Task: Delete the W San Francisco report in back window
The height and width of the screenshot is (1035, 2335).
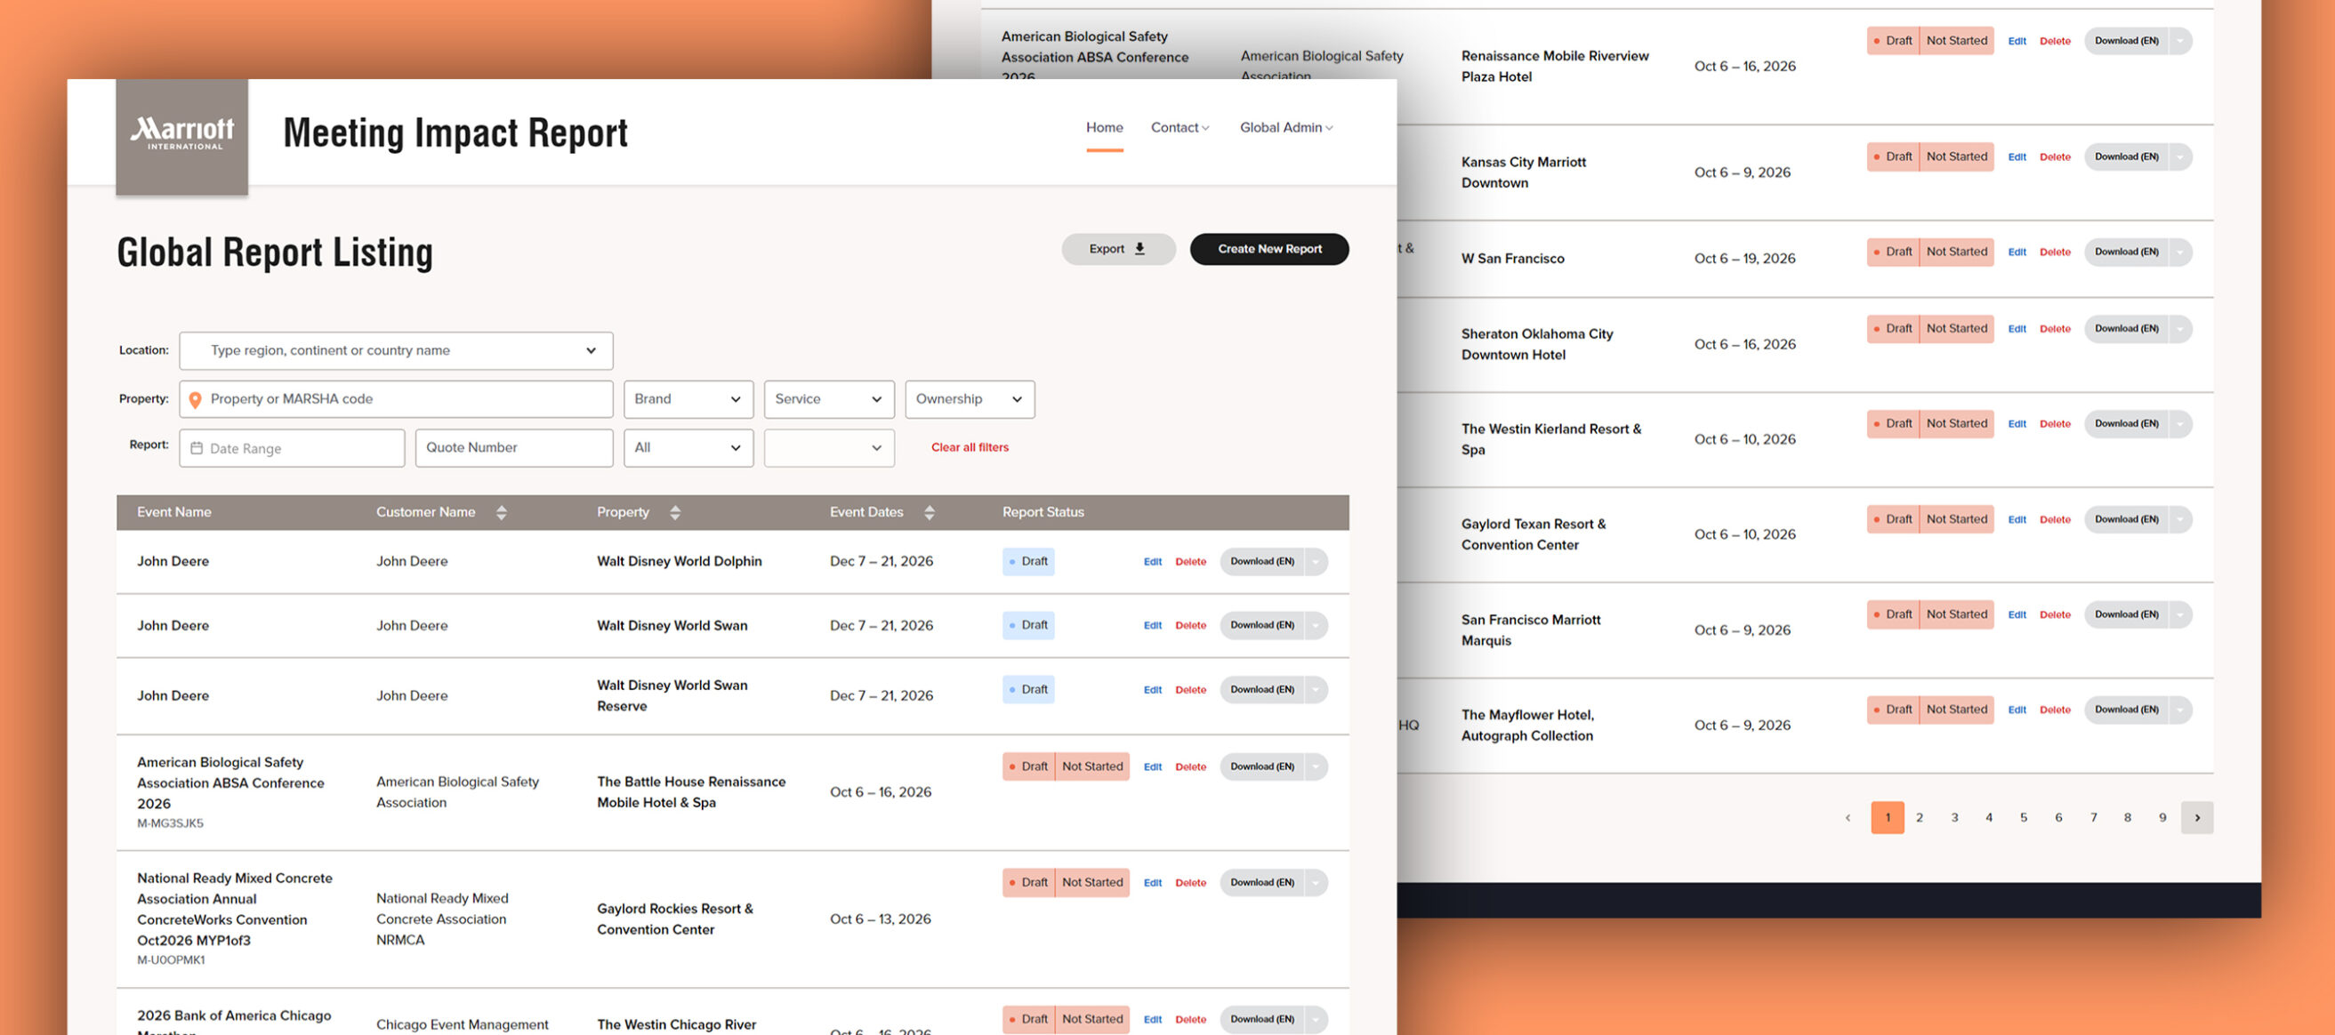Action: [x=2055, y=252]
